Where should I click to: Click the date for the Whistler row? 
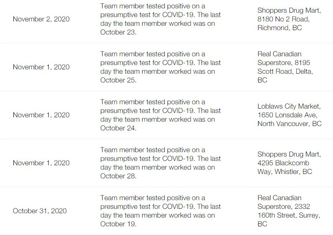pyautogui.click(x=41, y=163)
